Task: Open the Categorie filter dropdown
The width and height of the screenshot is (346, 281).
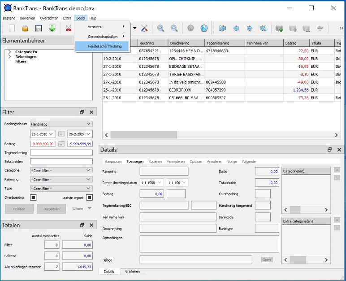Action: click(61, 170)
